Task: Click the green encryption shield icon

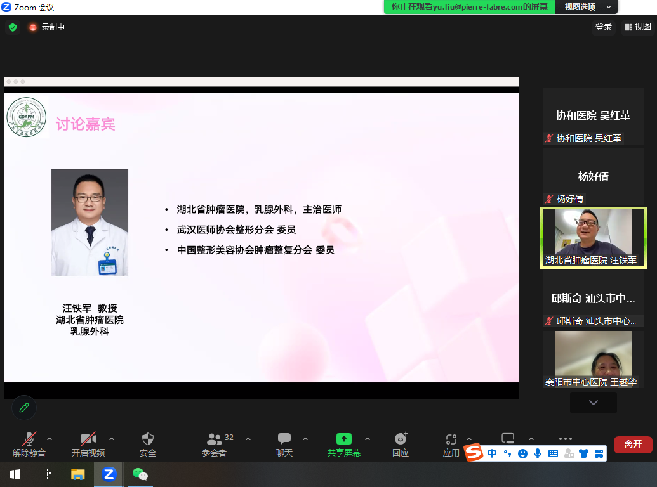Action: click(12, 27)
